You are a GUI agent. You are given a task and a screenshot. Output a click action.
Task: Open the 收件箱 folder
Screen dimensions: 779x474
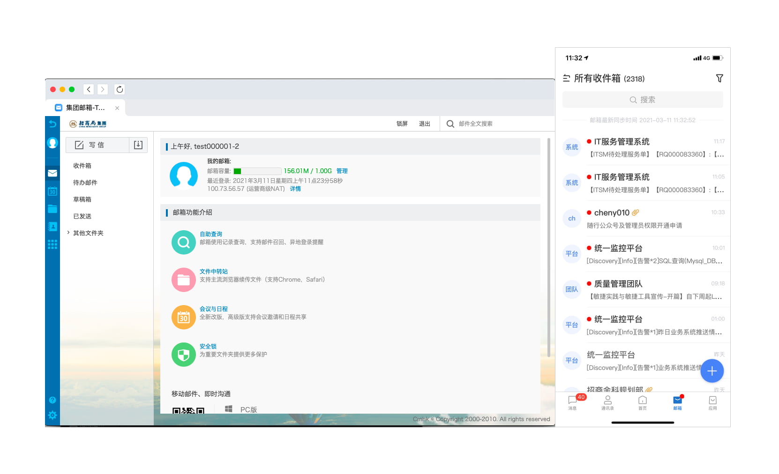pyautogui.click(x=82, y=166)
